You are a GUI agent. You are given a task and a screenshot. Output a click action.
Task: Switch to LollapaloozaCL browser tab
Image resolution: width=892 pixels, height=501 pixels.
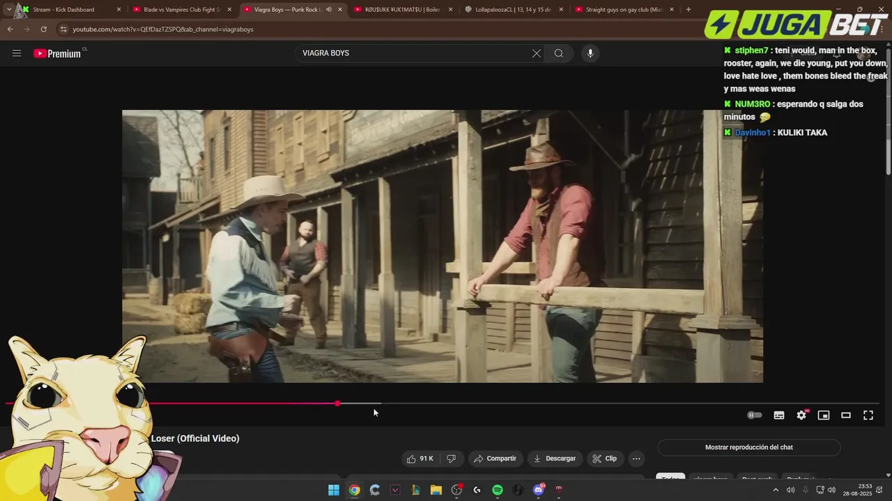pos(514,10)
